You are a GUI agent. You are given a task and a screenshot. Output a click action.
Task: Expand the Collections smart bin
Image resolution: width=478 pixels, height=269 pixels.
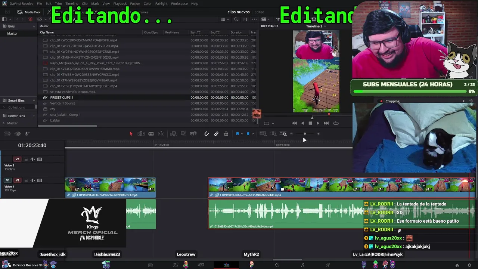[x=4, y=108]
